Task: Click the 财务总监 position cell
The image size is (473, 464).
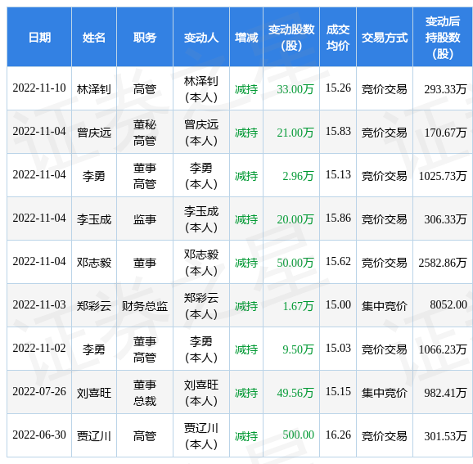Action: pyautogui.click(x=145, y=306)
